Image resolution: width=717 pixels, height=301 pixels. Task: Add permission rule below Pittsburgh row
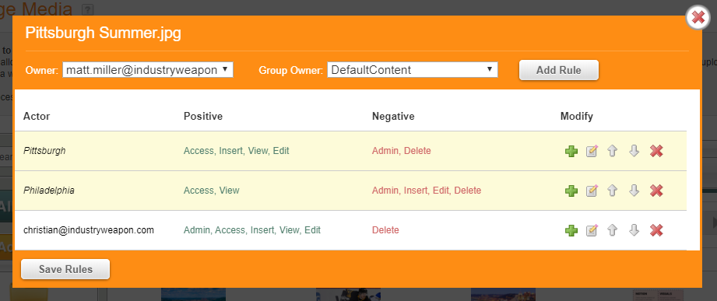[571, 151]
